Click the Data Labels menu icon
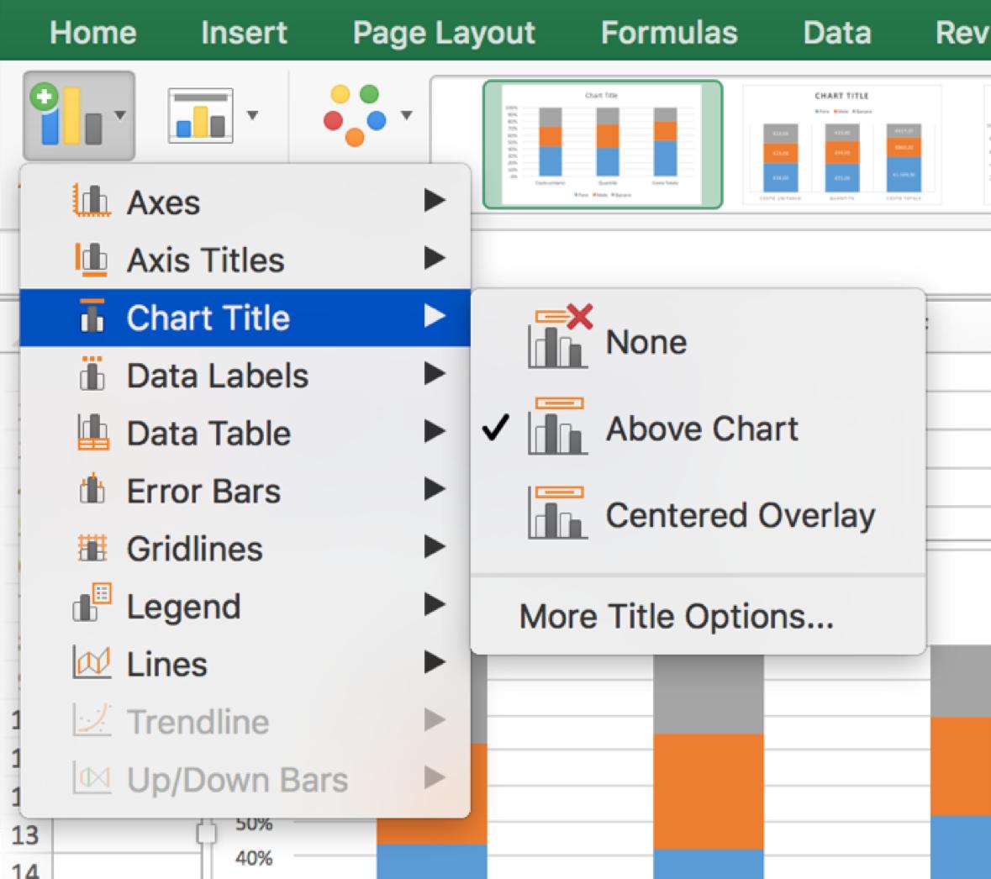Image resolution: width=991 pixels, height=879 pixels. (92, 375)
